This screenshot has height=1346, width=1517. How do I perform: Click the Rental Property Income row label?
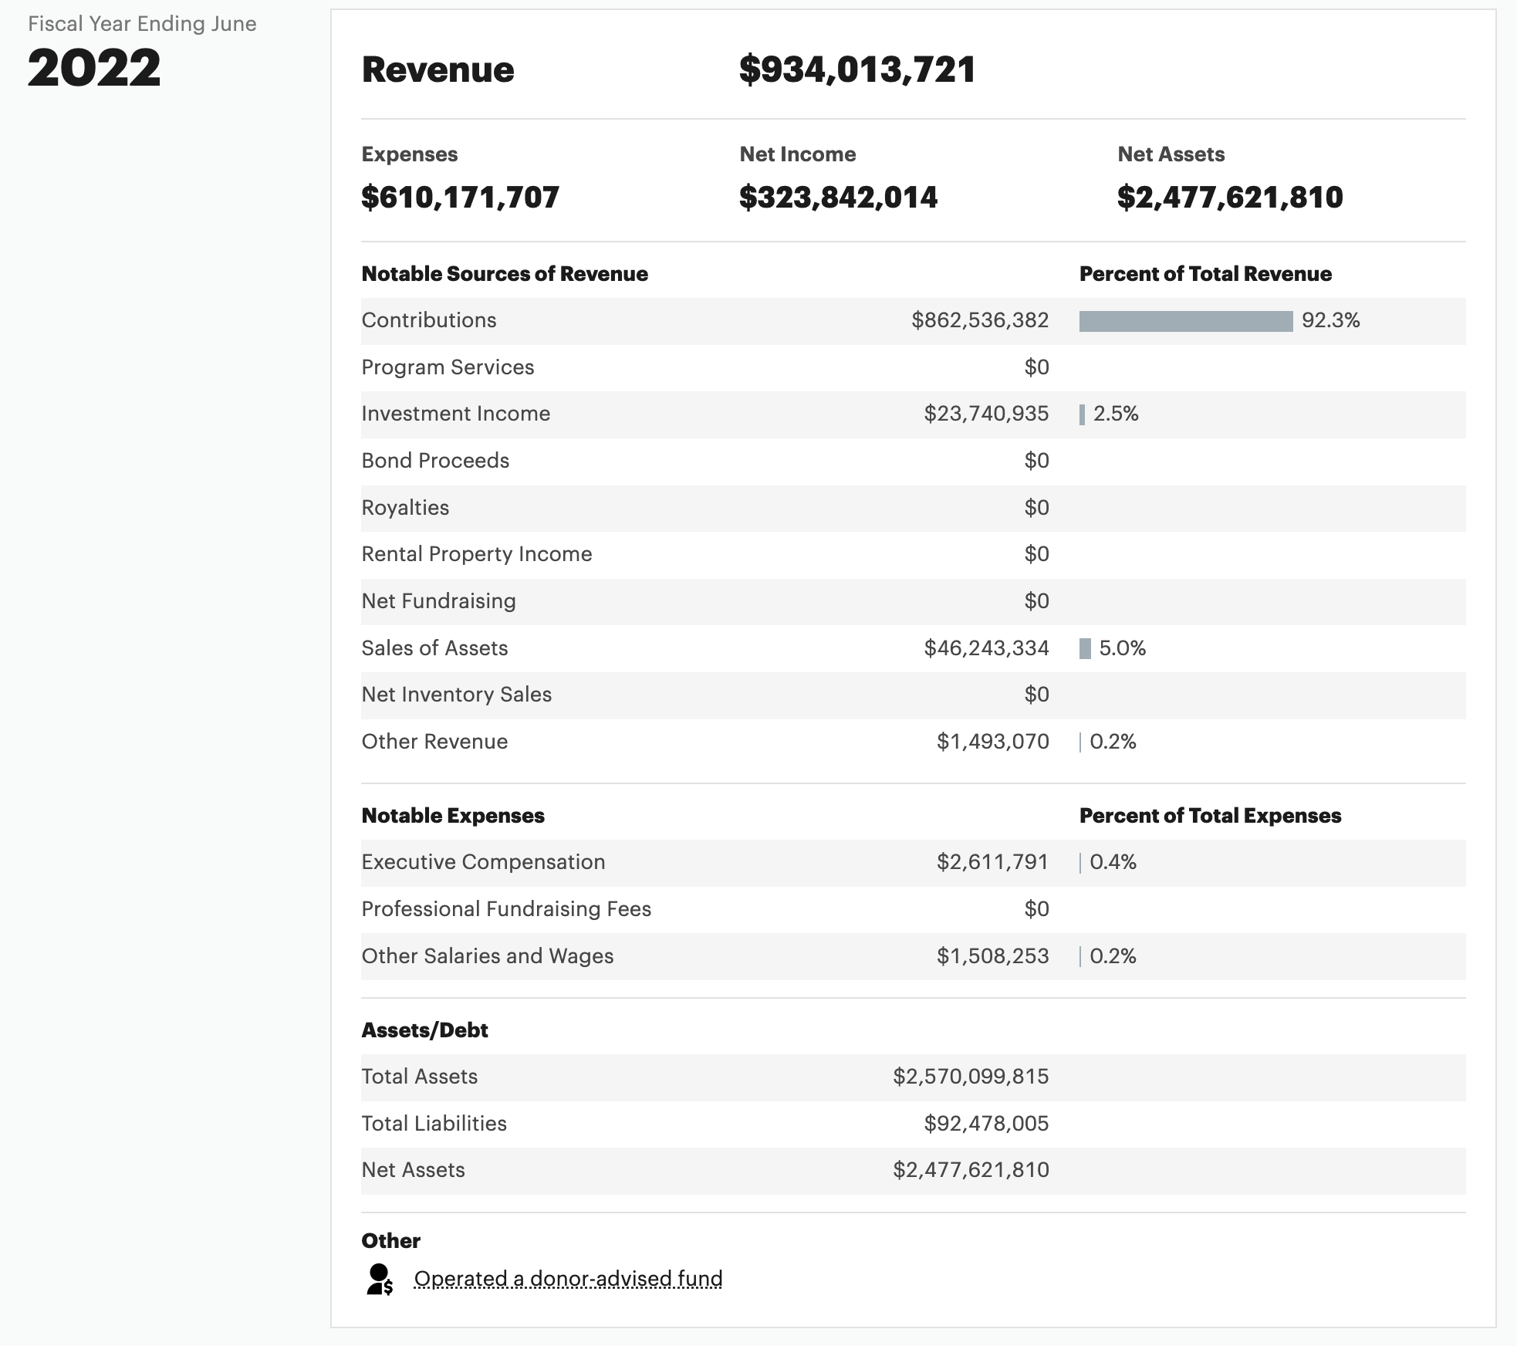click(x=477, y=554)
